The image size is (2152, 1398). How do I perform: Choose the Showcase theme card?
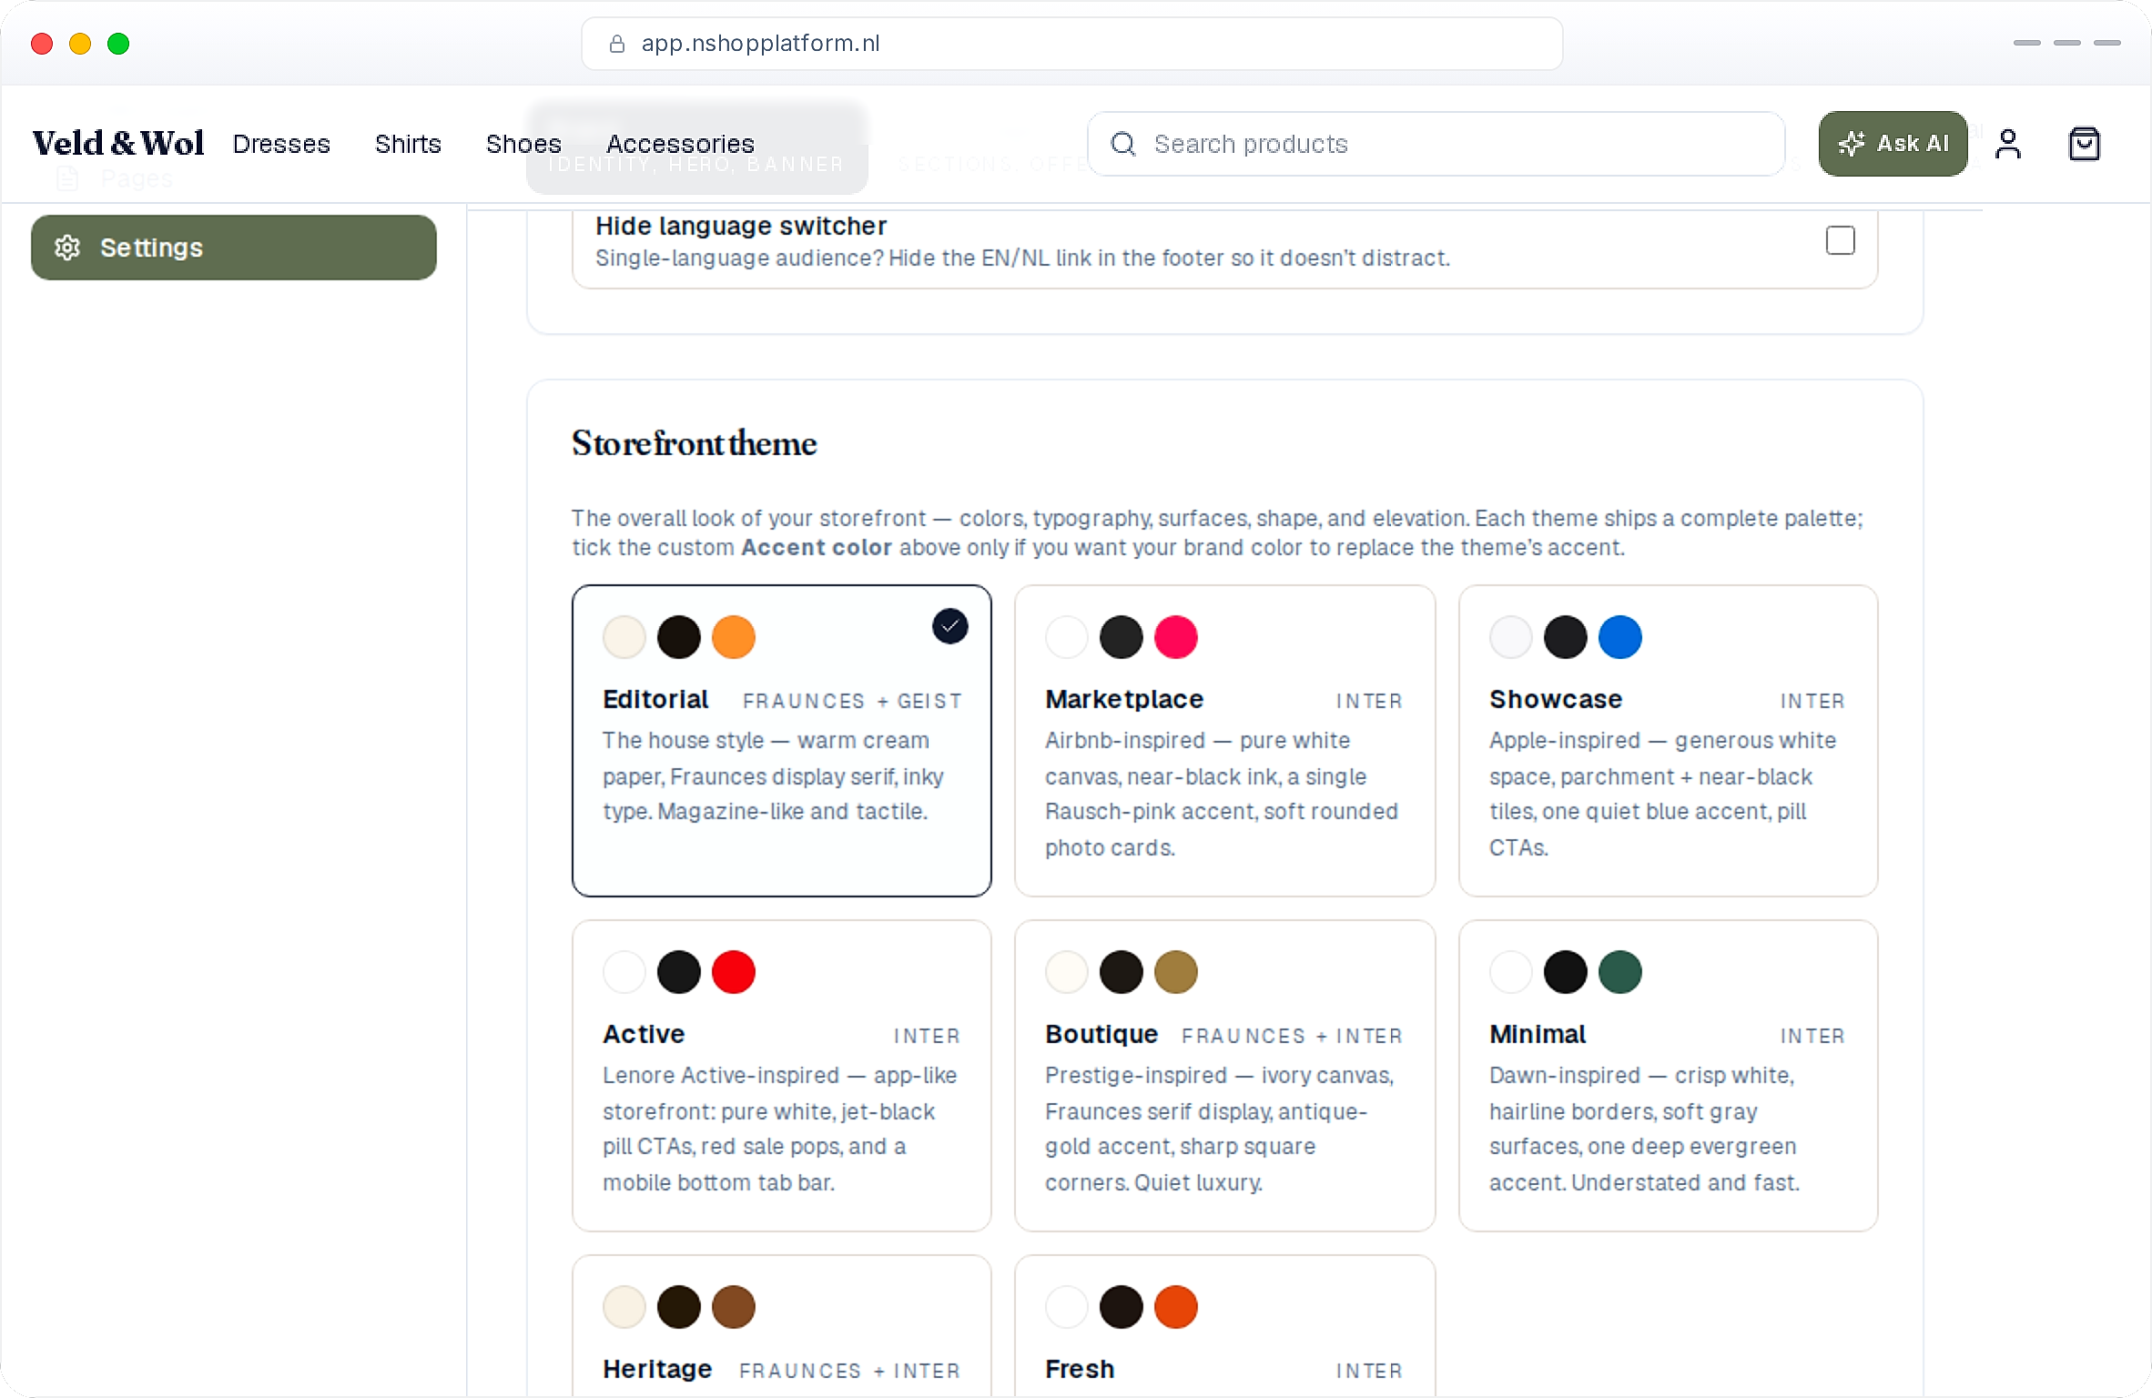click(x=1668, y=741)
